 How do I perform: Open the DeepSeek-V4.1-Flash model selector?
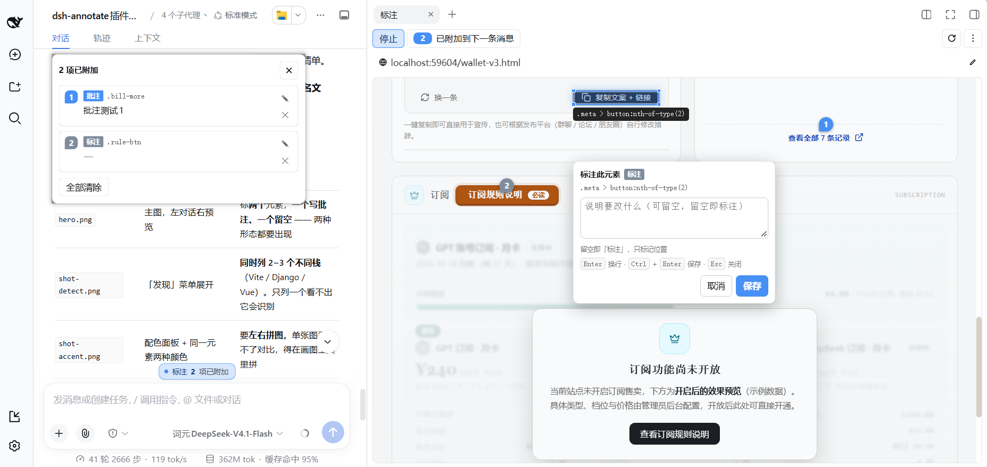[x=227, y=433]
